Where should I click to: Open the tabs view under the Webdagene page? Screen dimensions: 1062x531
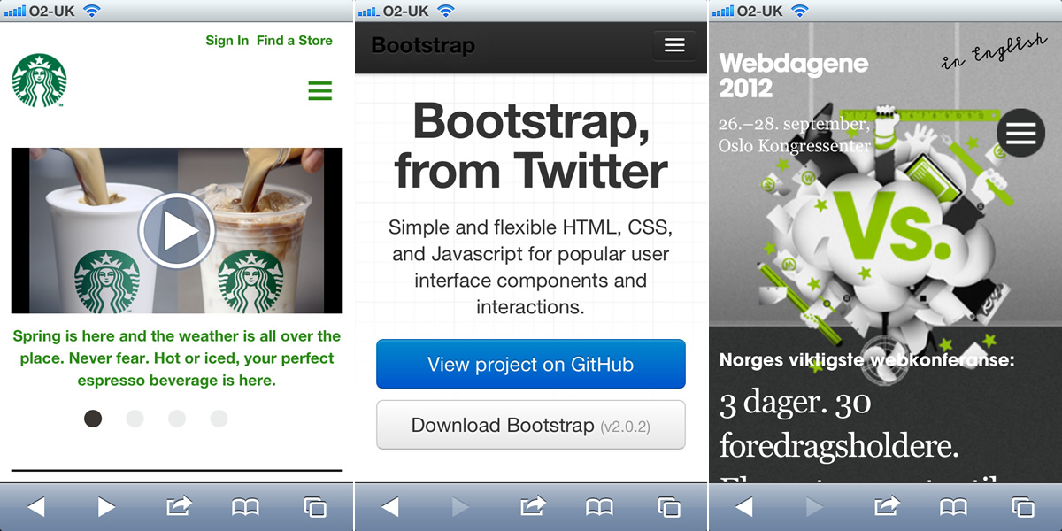(1023, 507)
